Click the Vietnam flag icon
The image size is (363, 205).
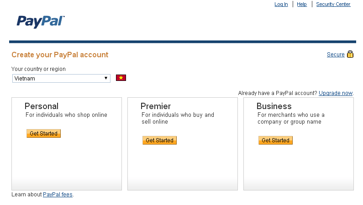[x=121, y=78]
